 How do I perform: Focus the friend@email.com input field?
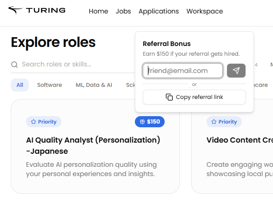point(183,71)
